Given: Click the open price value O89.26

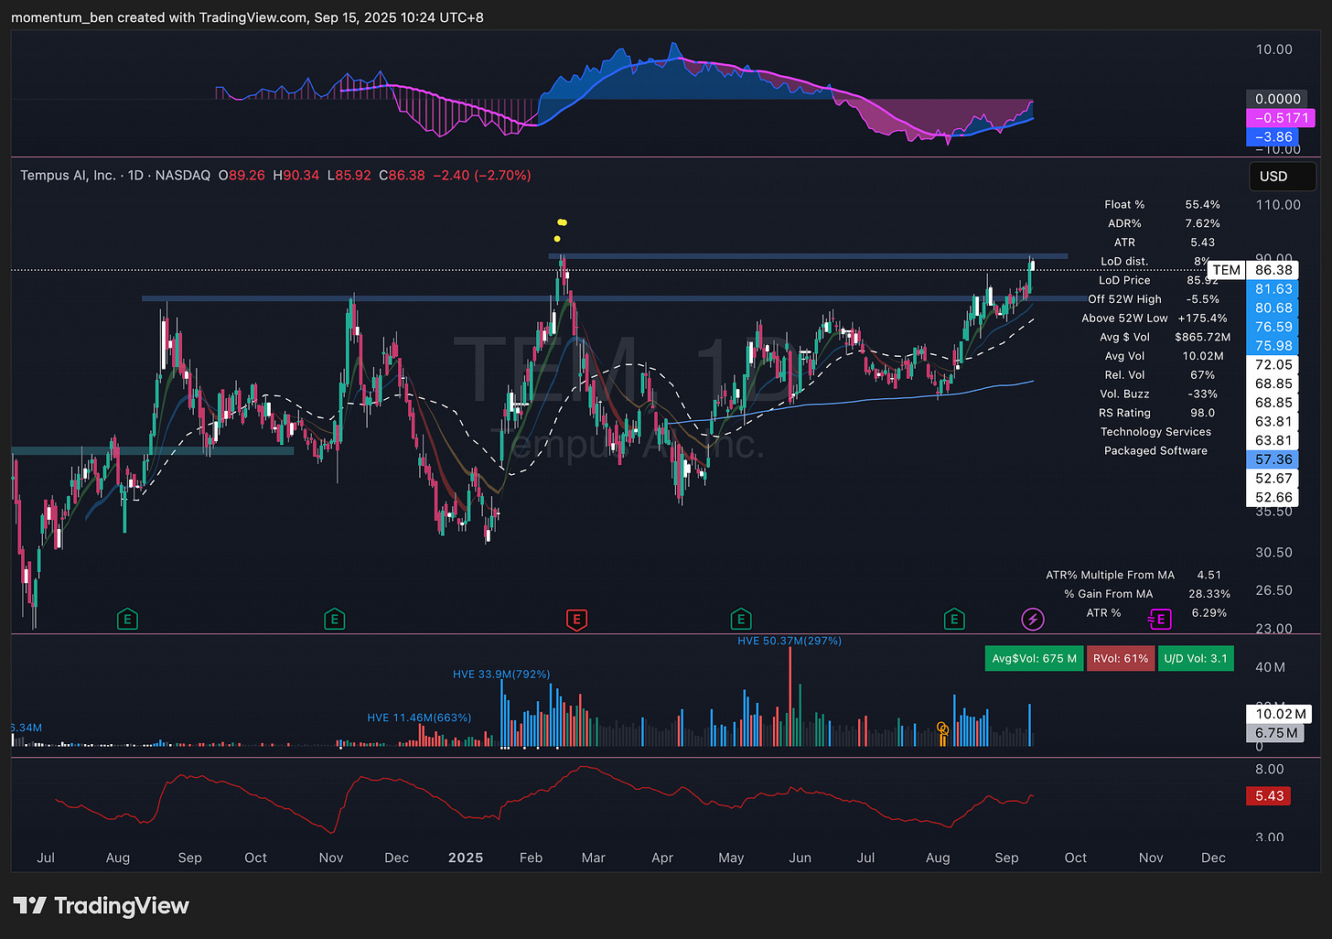Looking at the screenshot, I should click(242, 175).
